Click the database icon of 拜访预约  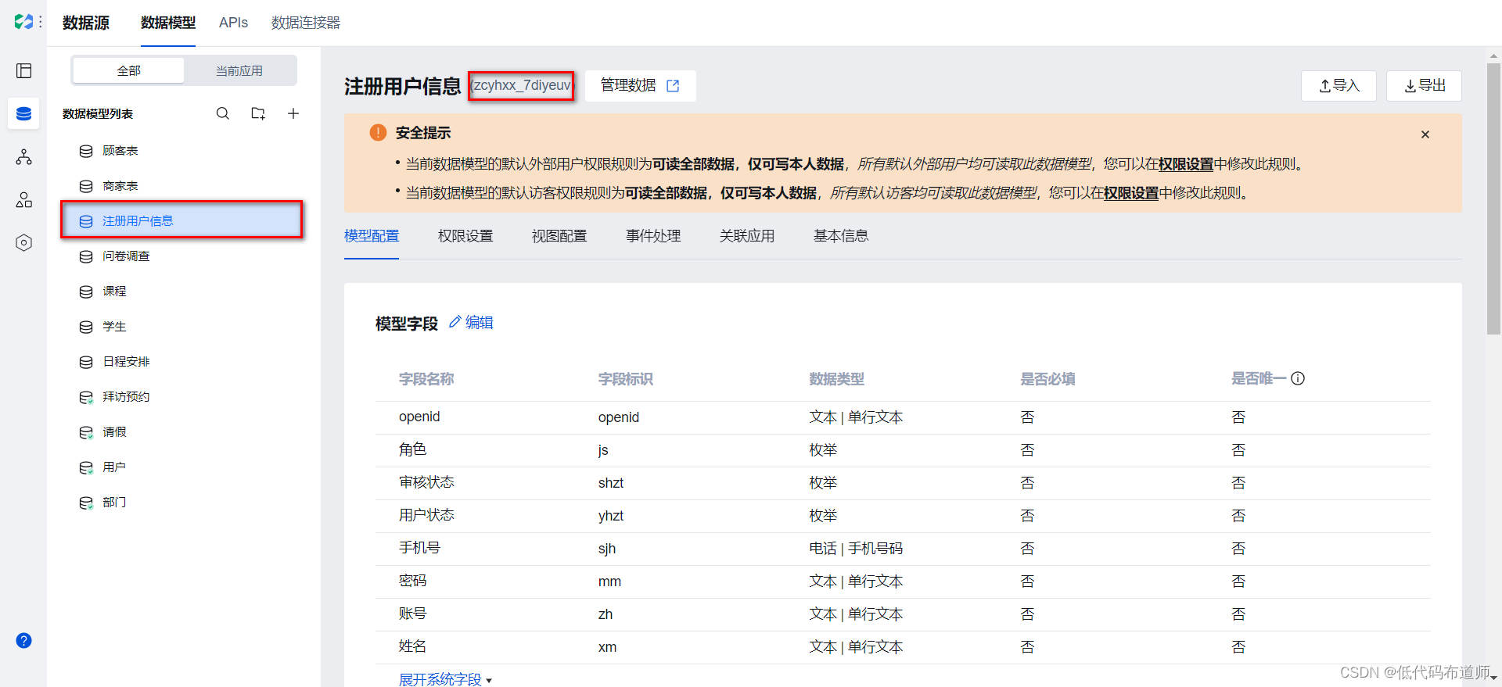(86, 397)
